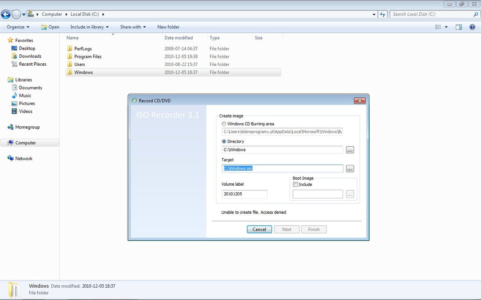Enable the Boot Image Include checkbox
Screen dimensions: 481x300
click(295, 184)
